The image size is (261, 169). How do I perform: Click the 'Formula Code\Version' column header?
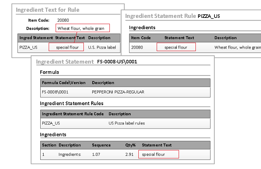63,82
